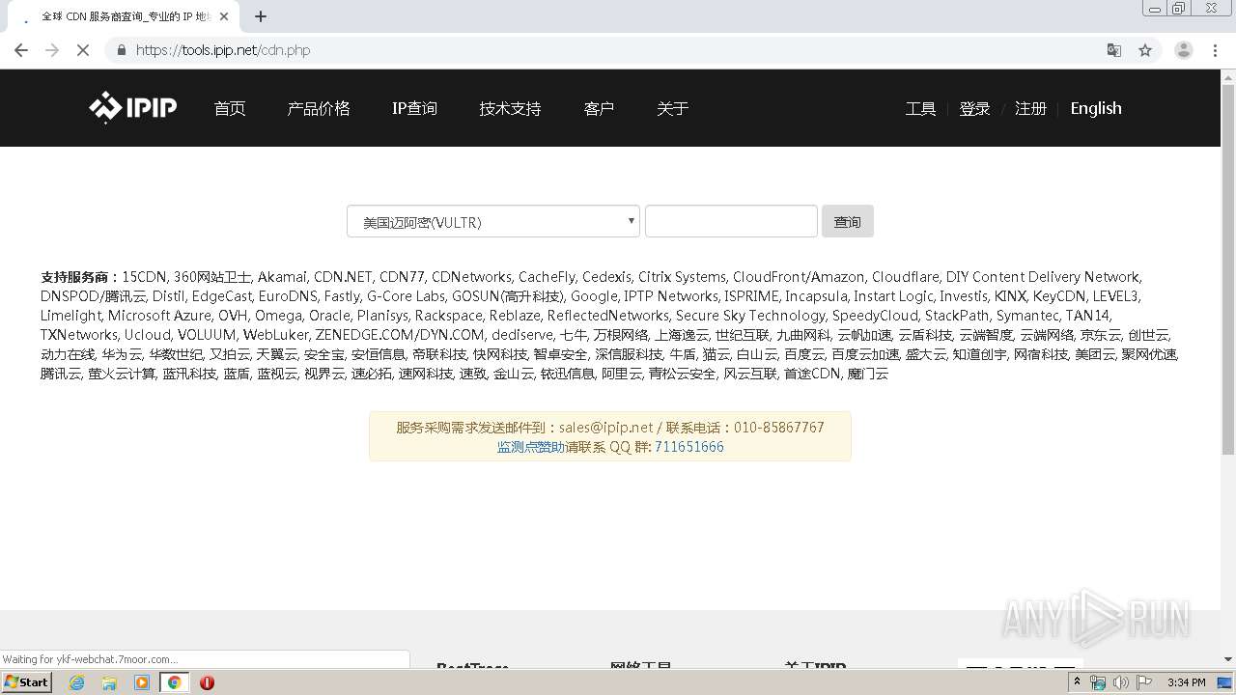
Task: Stop page loading with X button
Action: click(83, 50)
